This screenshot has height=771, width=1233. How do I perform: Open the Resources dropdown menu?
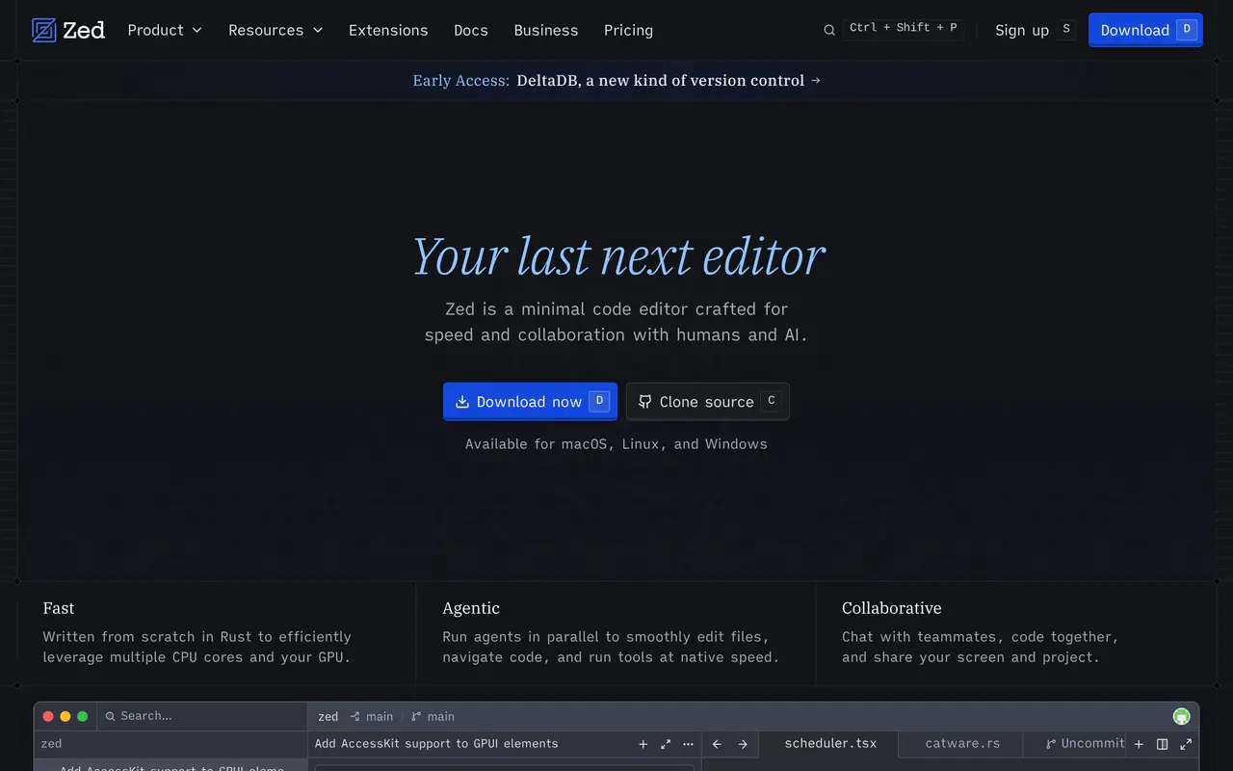pyautogui.click(x=275, y=30)
